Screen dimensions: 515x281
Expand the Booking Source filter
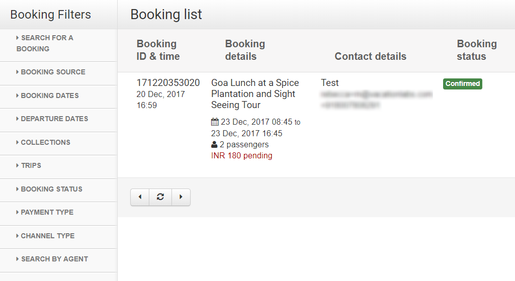(53, 72)
